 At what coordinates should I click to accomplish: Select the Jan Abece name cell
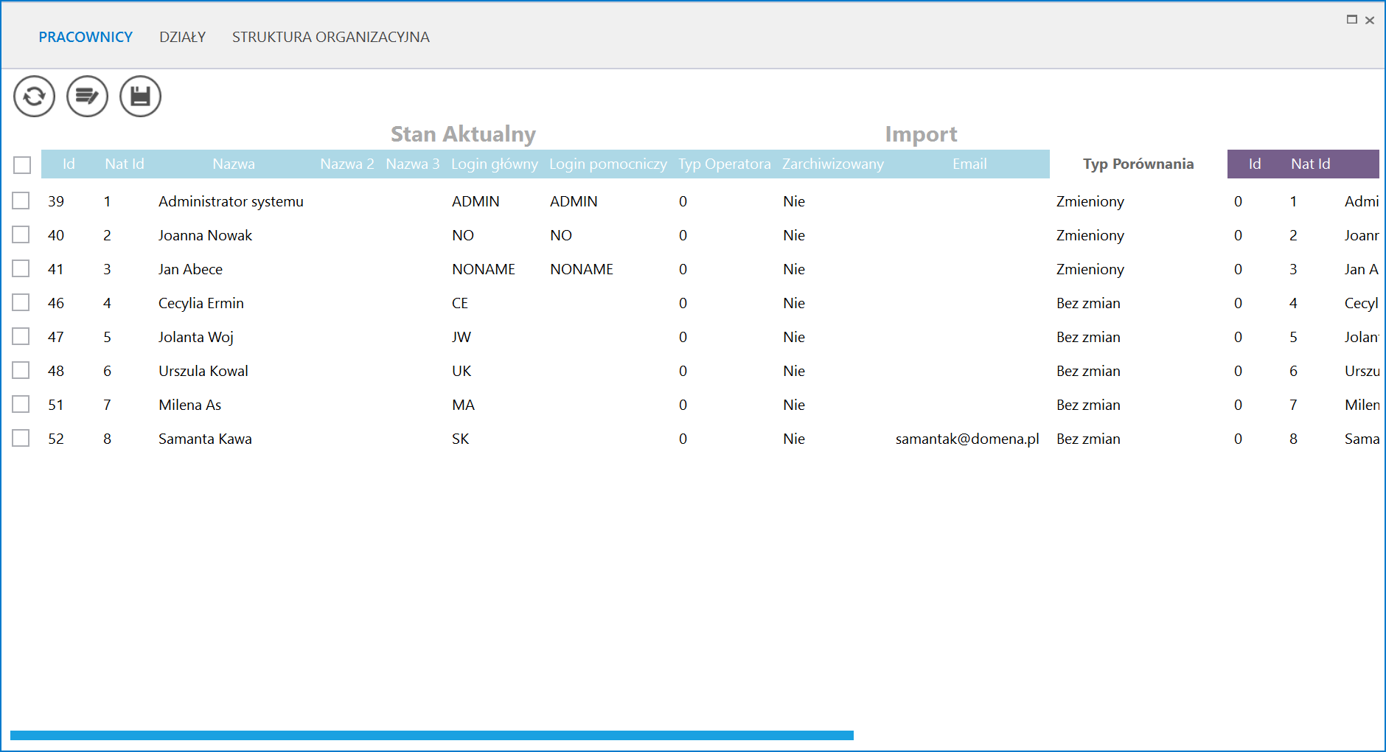pos(190,269)
